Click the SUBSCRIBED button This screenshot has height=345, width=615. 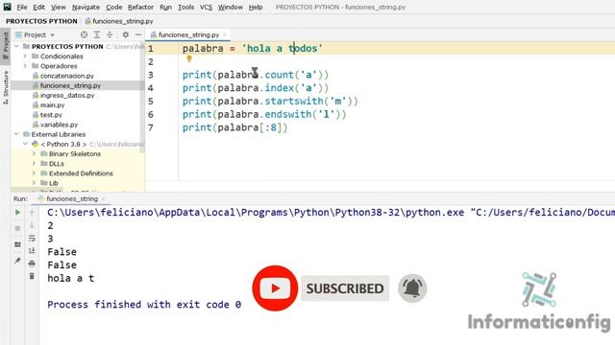coord(345,288)
